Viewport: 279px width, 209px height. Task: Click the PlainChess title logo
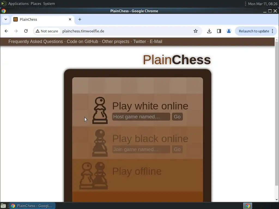click(x=177, y=60)
